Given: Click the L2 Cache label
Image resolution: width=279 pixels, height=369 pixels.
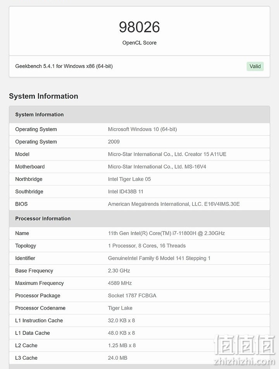Looking at the screenshot, I should 26,345.
